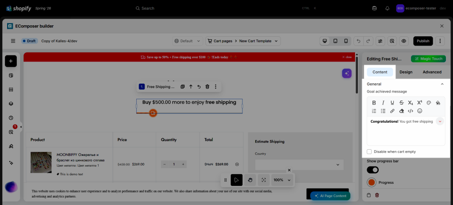Click the Magic Touch button
Image resolution: width=453 pixels, height=205 pixels.
point(428,59)
